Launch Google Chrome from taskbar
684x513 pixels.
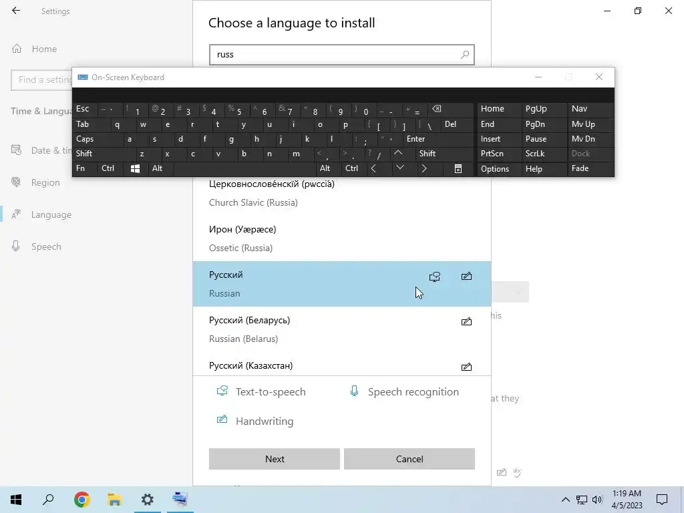pyautogui.click(x=82, y=500)
